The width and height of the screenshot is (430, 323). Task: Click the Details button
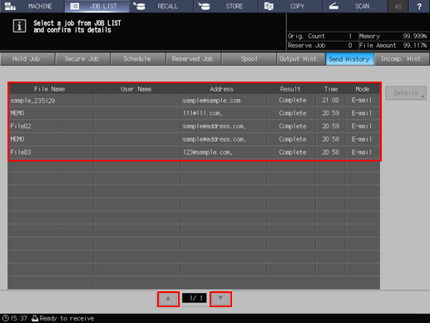pos(406,93)
